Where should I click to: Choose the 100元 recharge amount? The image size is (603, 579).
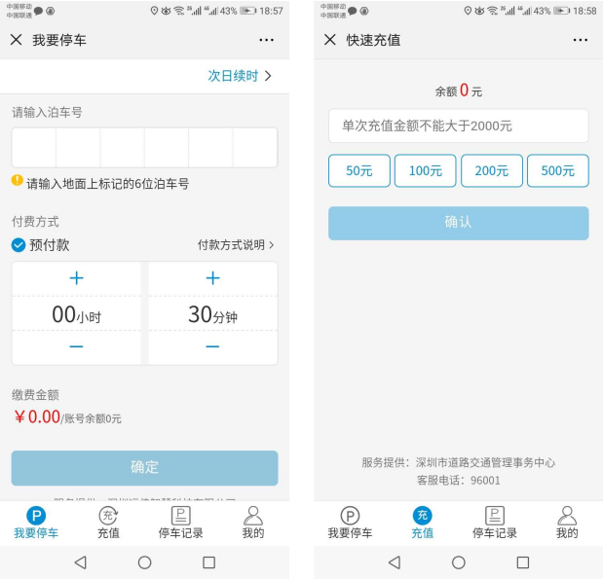pyautogui.click(x=426, y=170)
